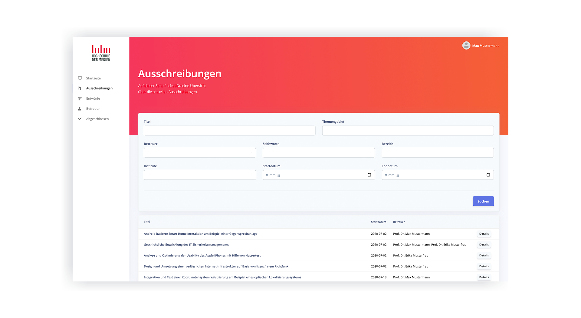This screenshot has height=318, width=581.
Task: Click the Ausschreibungen page heading
Action: (180, 74)
